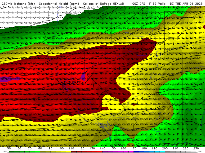Viewport: 205px width, 153px height.
Task: Click the 230 value on the color scale
Action: click(x=196, y=148)
